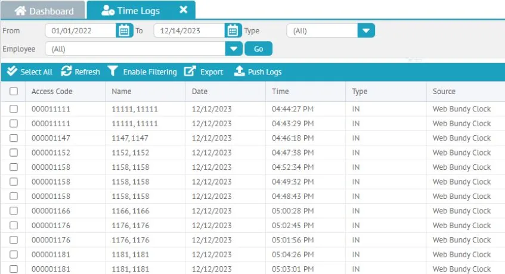Click name cell 1147, 1147
The image size is (505, 274).
(x=130, y=138)
